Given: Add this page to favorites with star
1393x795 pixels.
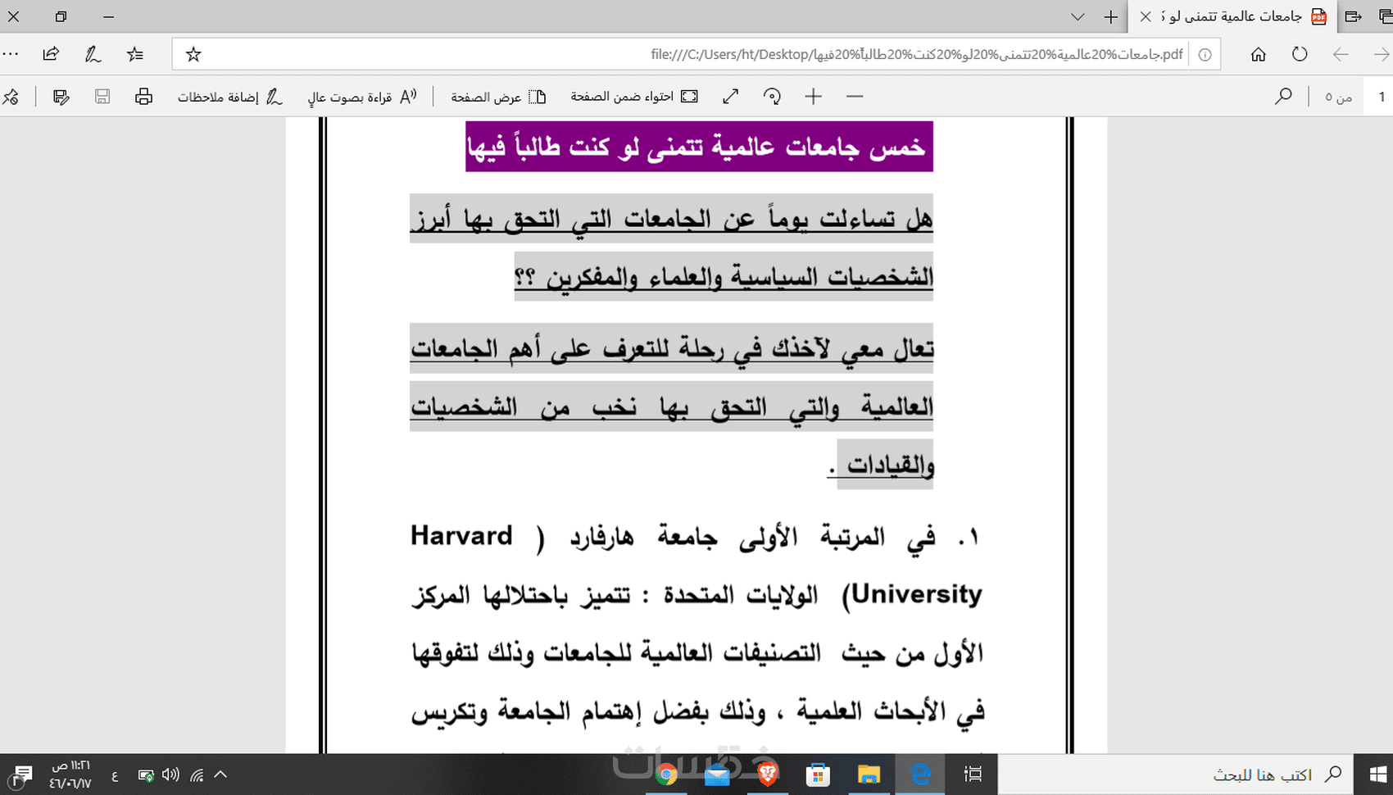Looking at the screenshot, I should coord(193,54).
